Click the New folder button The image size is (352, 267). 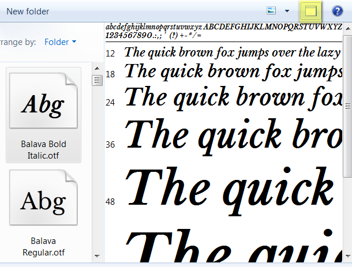coord(28,12)
